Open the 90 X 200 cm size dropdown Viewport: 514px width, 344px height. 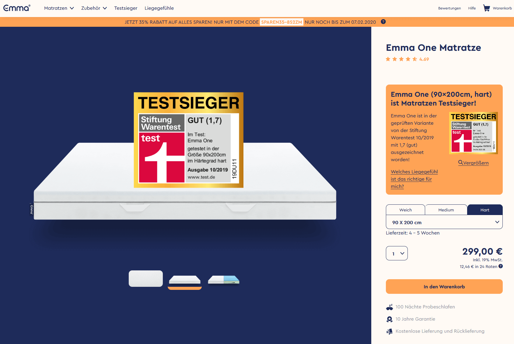(x=444, y=222)
